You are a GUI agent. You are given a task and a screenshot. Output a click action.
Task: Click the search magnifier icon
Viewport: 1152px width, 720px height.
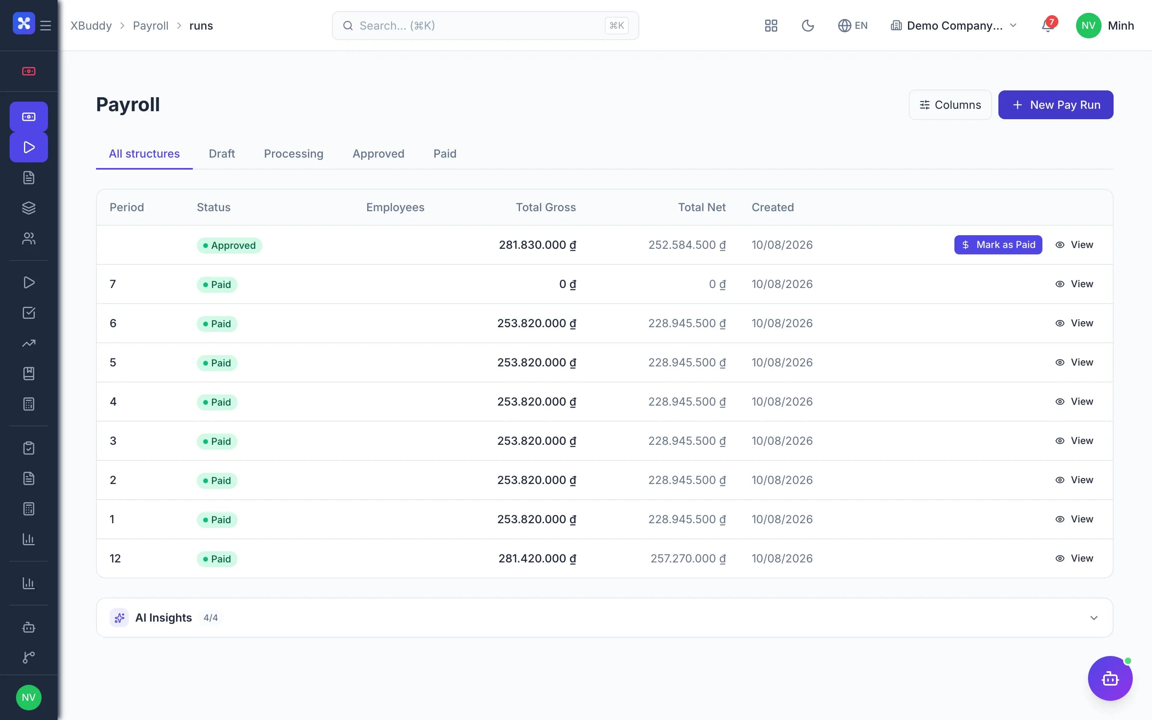(x=348, y=26)
